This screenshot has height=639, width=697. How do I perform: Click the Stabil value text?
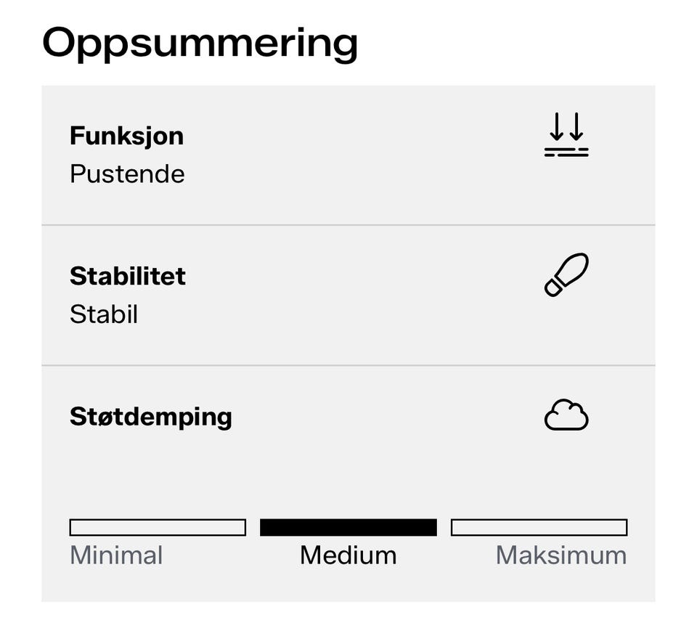(x=104, y=314)
